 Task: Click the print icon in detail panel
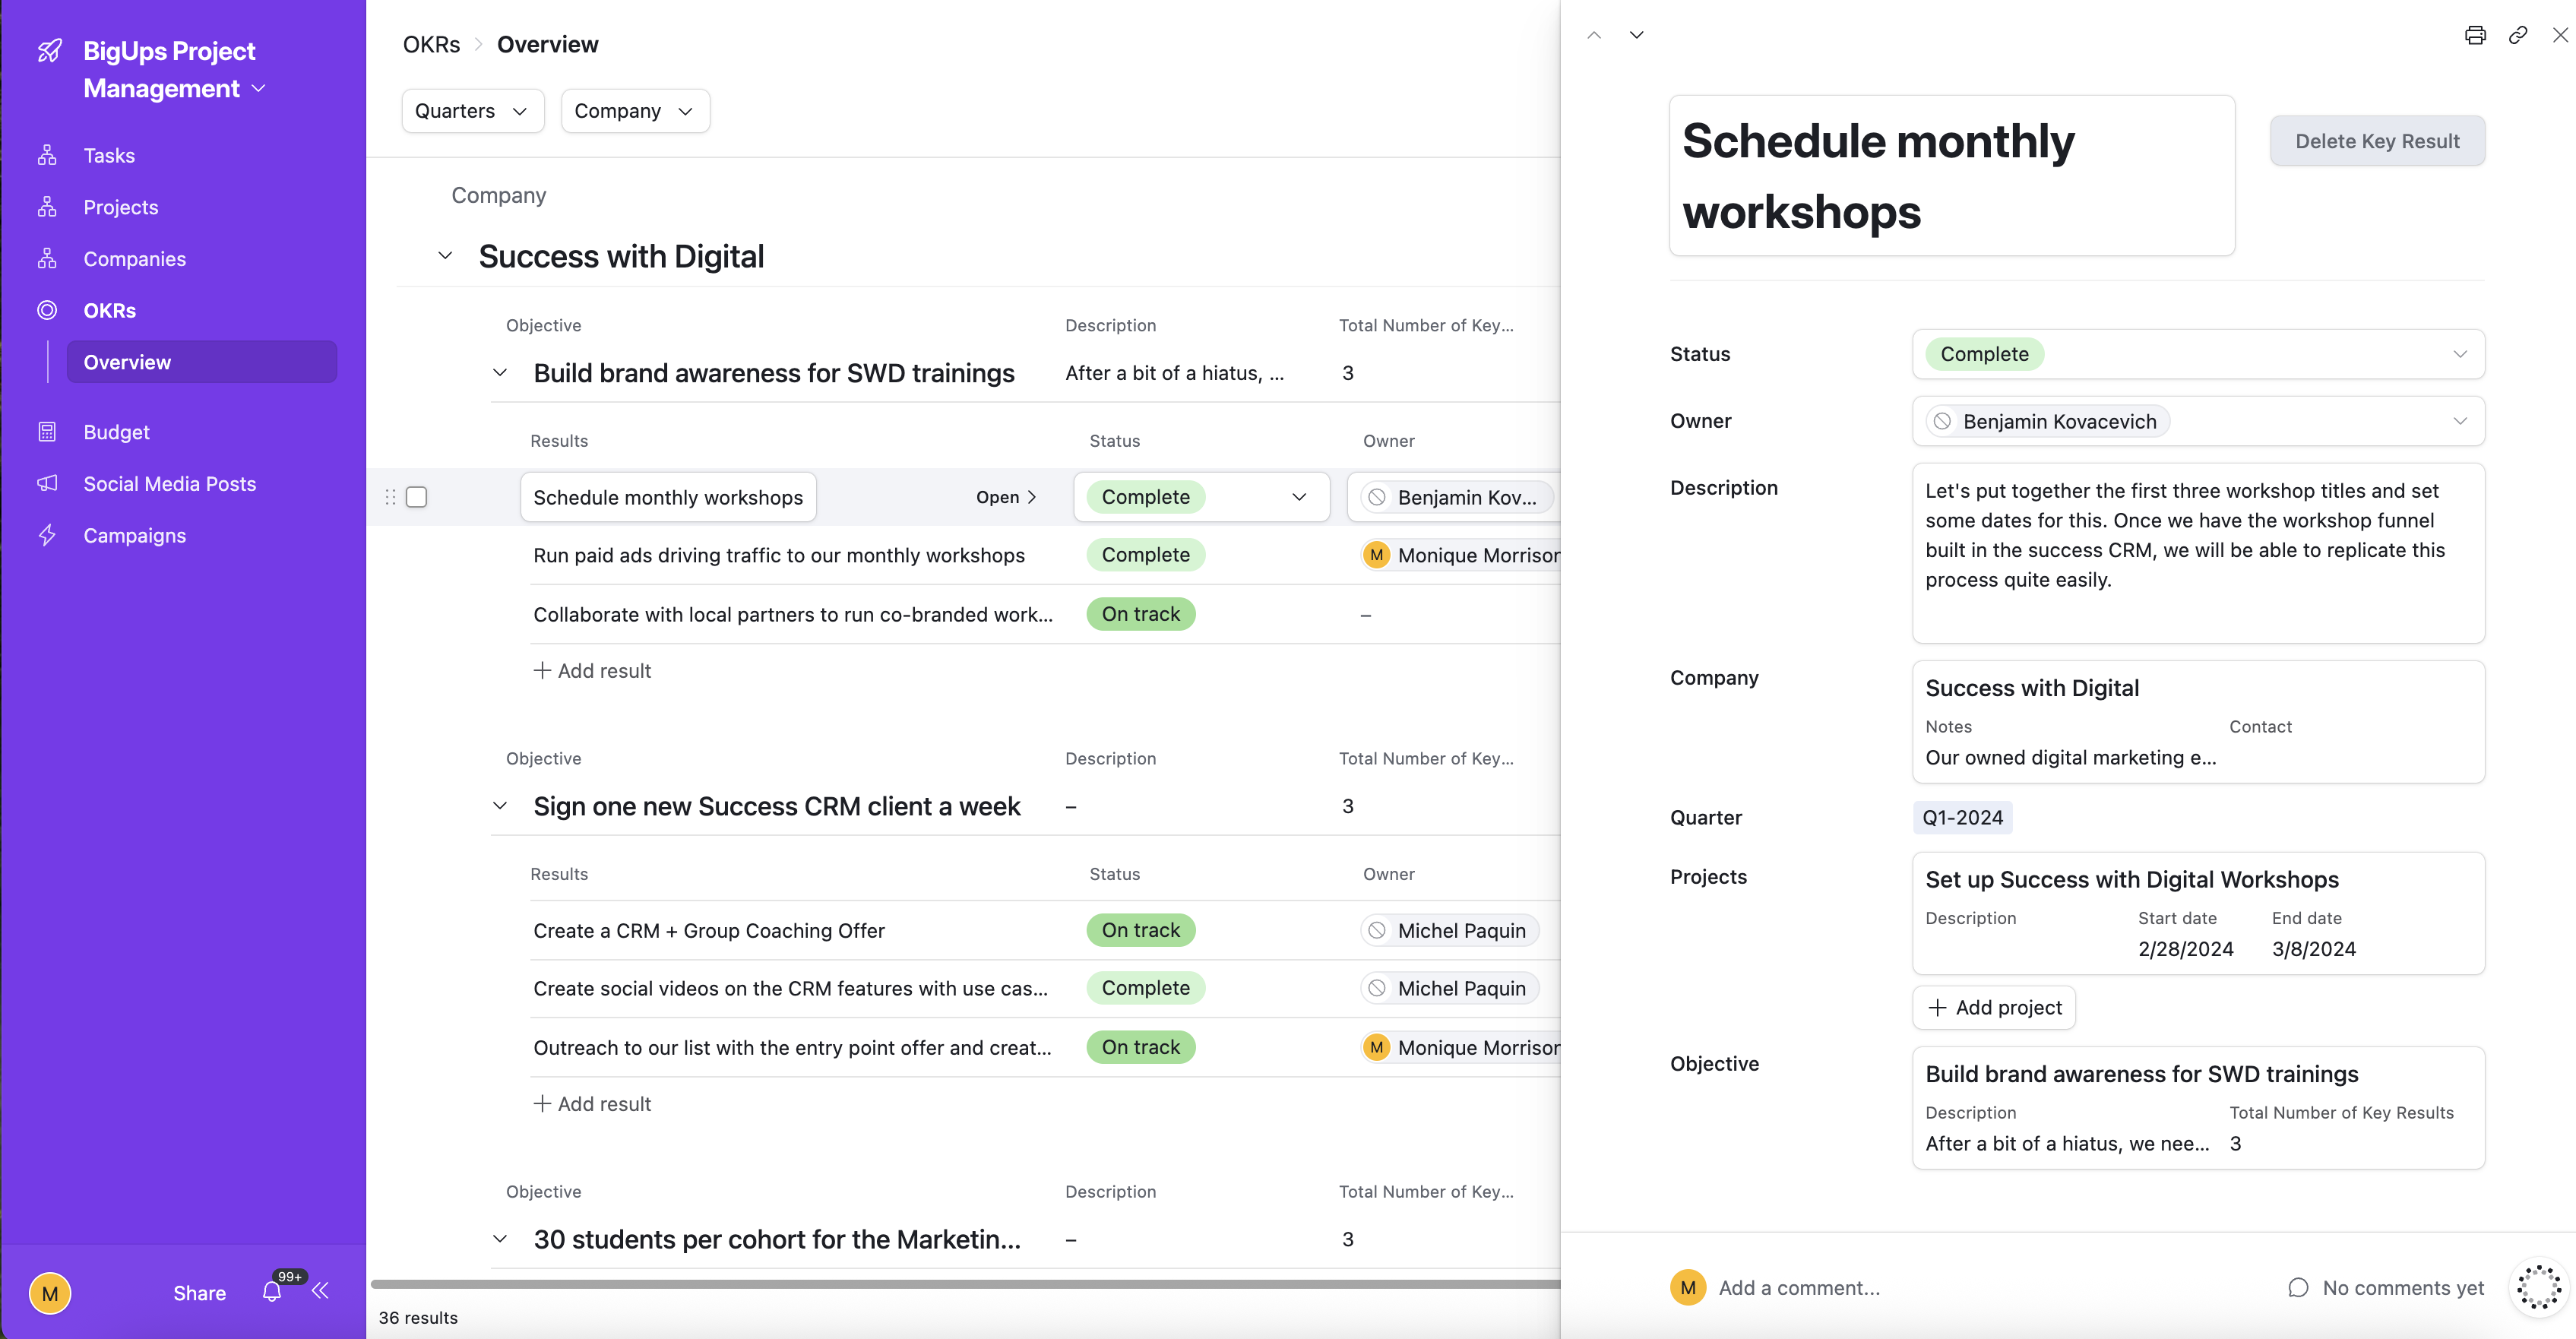pyautogui.click(x=2474, y=35)
